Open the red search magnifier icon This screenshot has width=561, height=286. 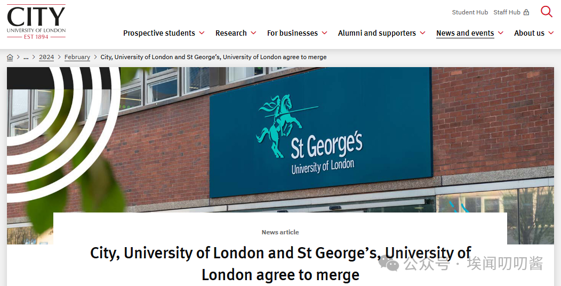546,11
